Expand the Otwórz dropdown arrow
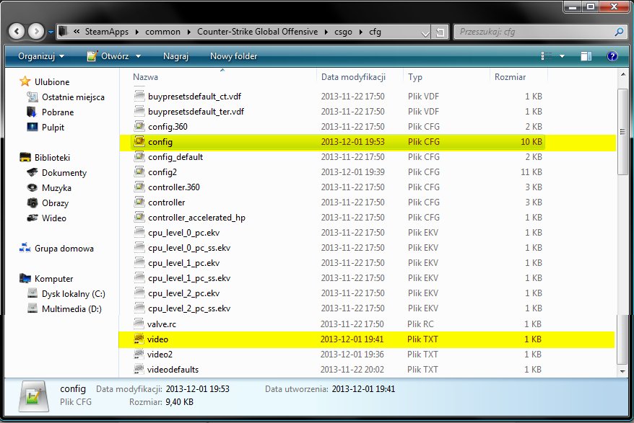The height and width of the screenshot is (423, 634). (x=138, y=56)
